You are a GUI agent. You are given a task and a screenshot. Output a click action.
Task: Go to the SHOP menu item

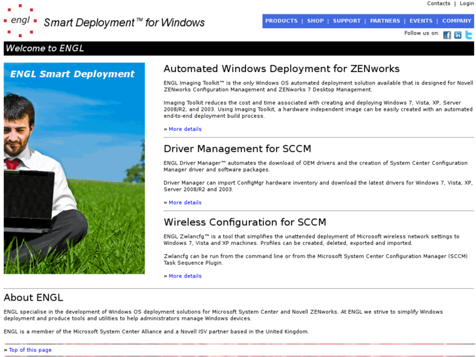[316, 21]
